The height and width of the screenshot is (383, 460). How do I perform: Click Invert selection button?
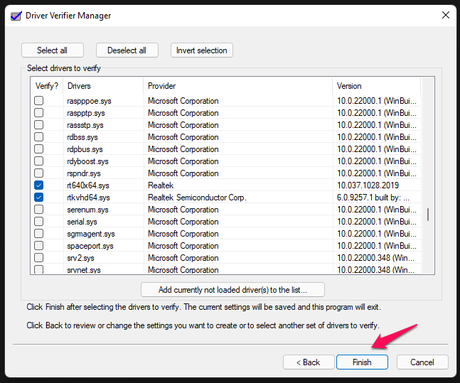[x=202, y=50]
